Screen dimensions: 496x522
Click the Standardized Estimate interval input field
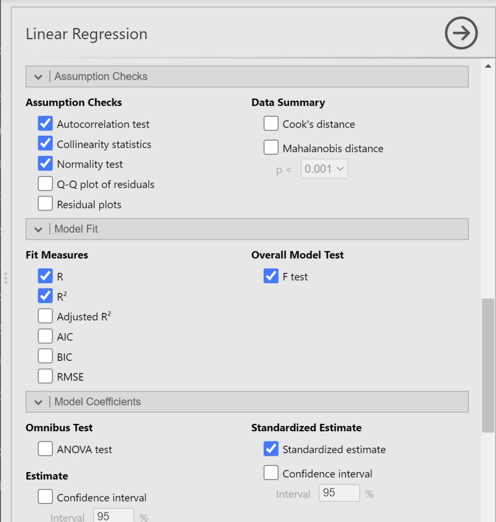[x=339, y=493]
